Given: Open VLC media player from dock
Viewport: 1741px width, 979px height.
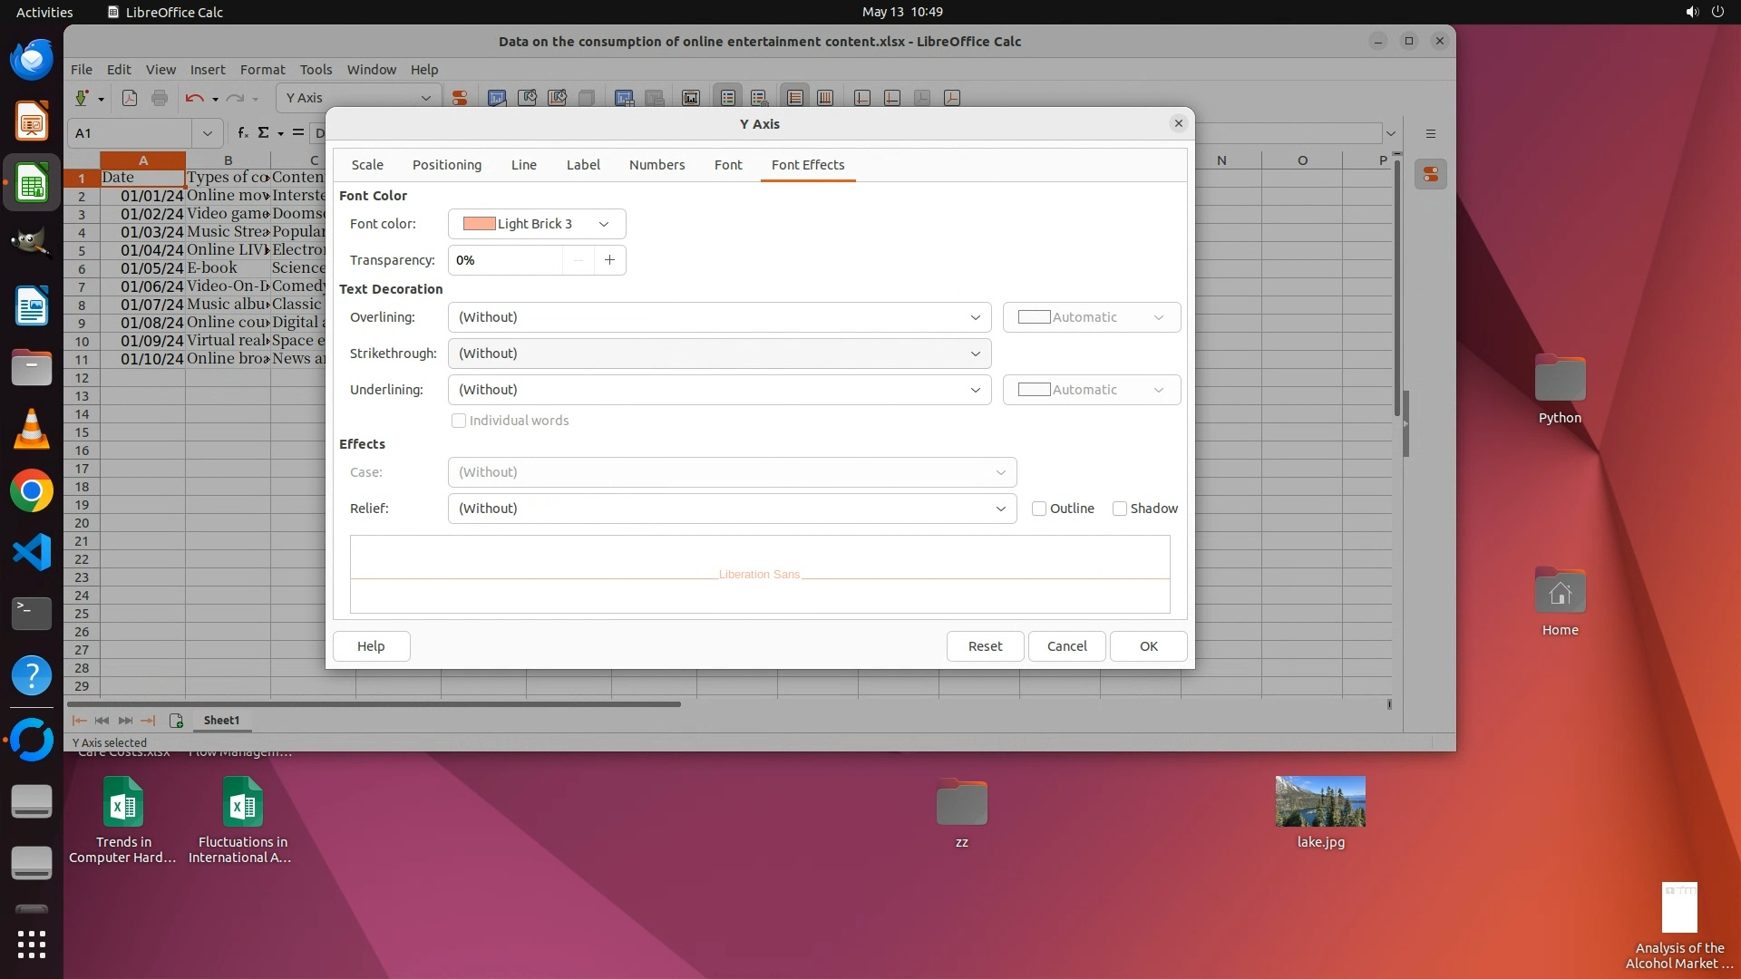Looking at the screenshot, I should pos(32,430).
